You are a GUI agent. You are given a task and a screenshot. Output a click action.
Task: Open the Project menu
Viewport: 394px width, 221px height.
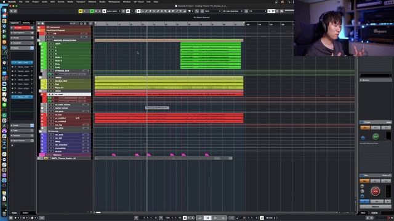coord(36,2)
